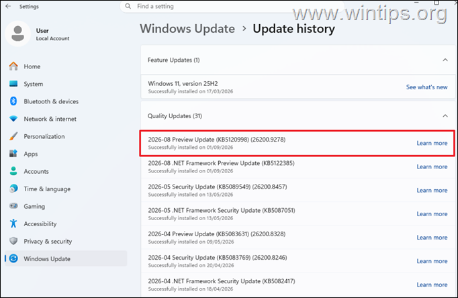Click 2026-04 Security Update (KB5083769) title
Image resolution: width=458 pixels, height=298 pixels.
click(x=218, y=258)
